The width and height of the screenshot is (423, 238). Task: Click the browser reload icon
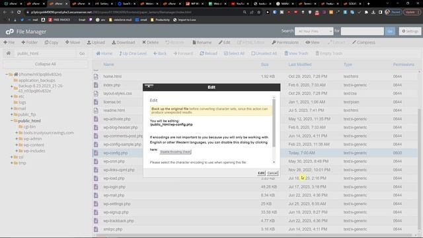click(x=19, y=12)
